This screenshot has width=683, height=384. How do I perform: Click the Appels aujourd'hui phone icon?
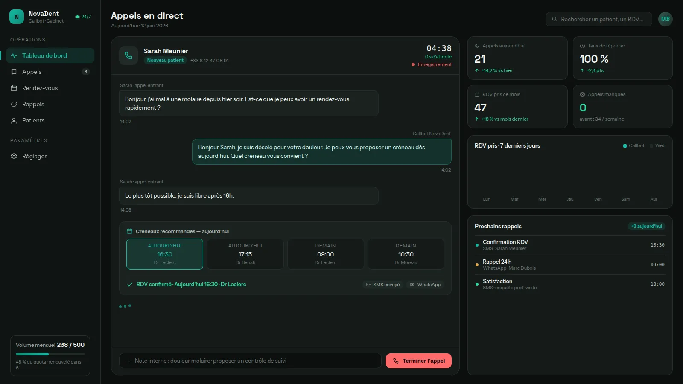(x=477, y=46)
